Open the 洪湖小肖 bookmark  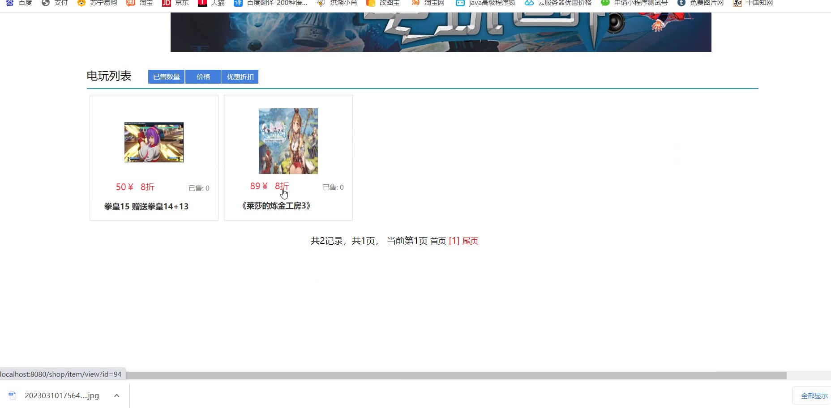[337, 3]
